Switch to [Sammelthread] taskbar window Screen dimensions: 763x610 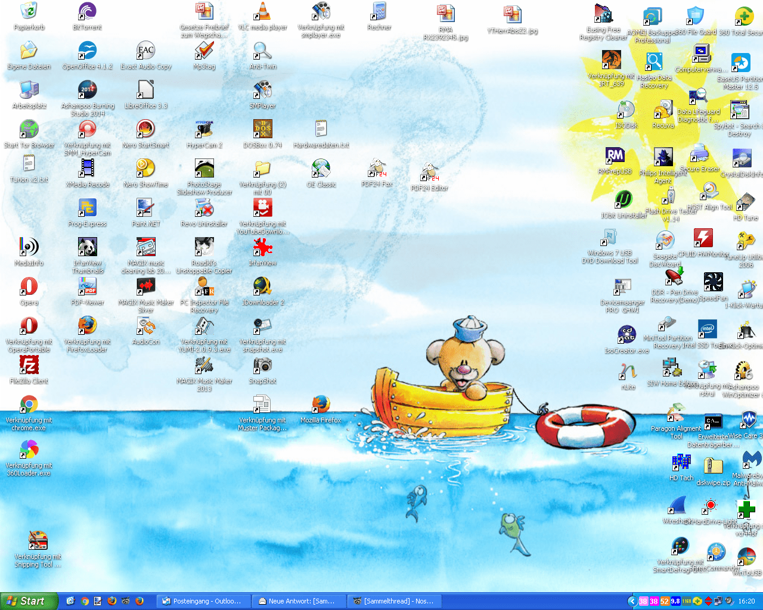[394, 601]
